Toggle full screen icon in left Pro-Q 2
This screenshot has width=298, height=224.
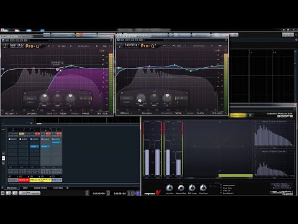[x=111, y=46]
